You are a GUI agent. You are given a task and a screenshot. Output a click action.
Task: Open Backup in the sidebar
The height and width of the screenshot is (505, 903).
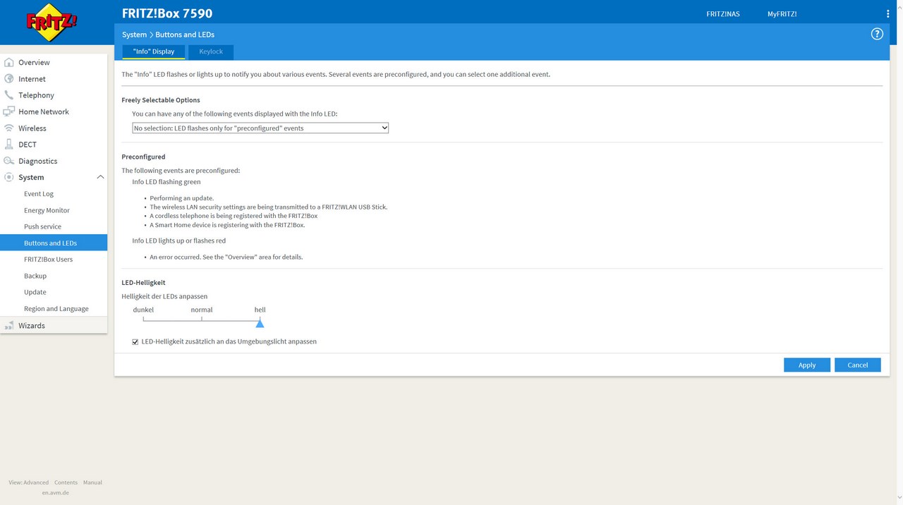click(x=35, y=276)
